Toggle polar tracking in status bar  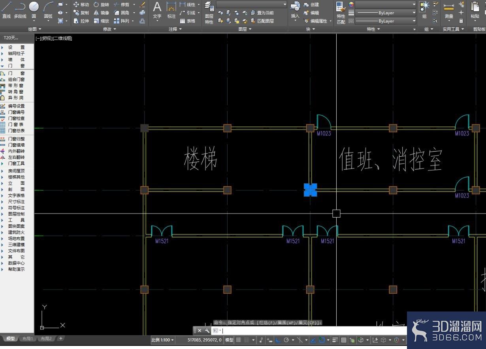tap(286, 340)
